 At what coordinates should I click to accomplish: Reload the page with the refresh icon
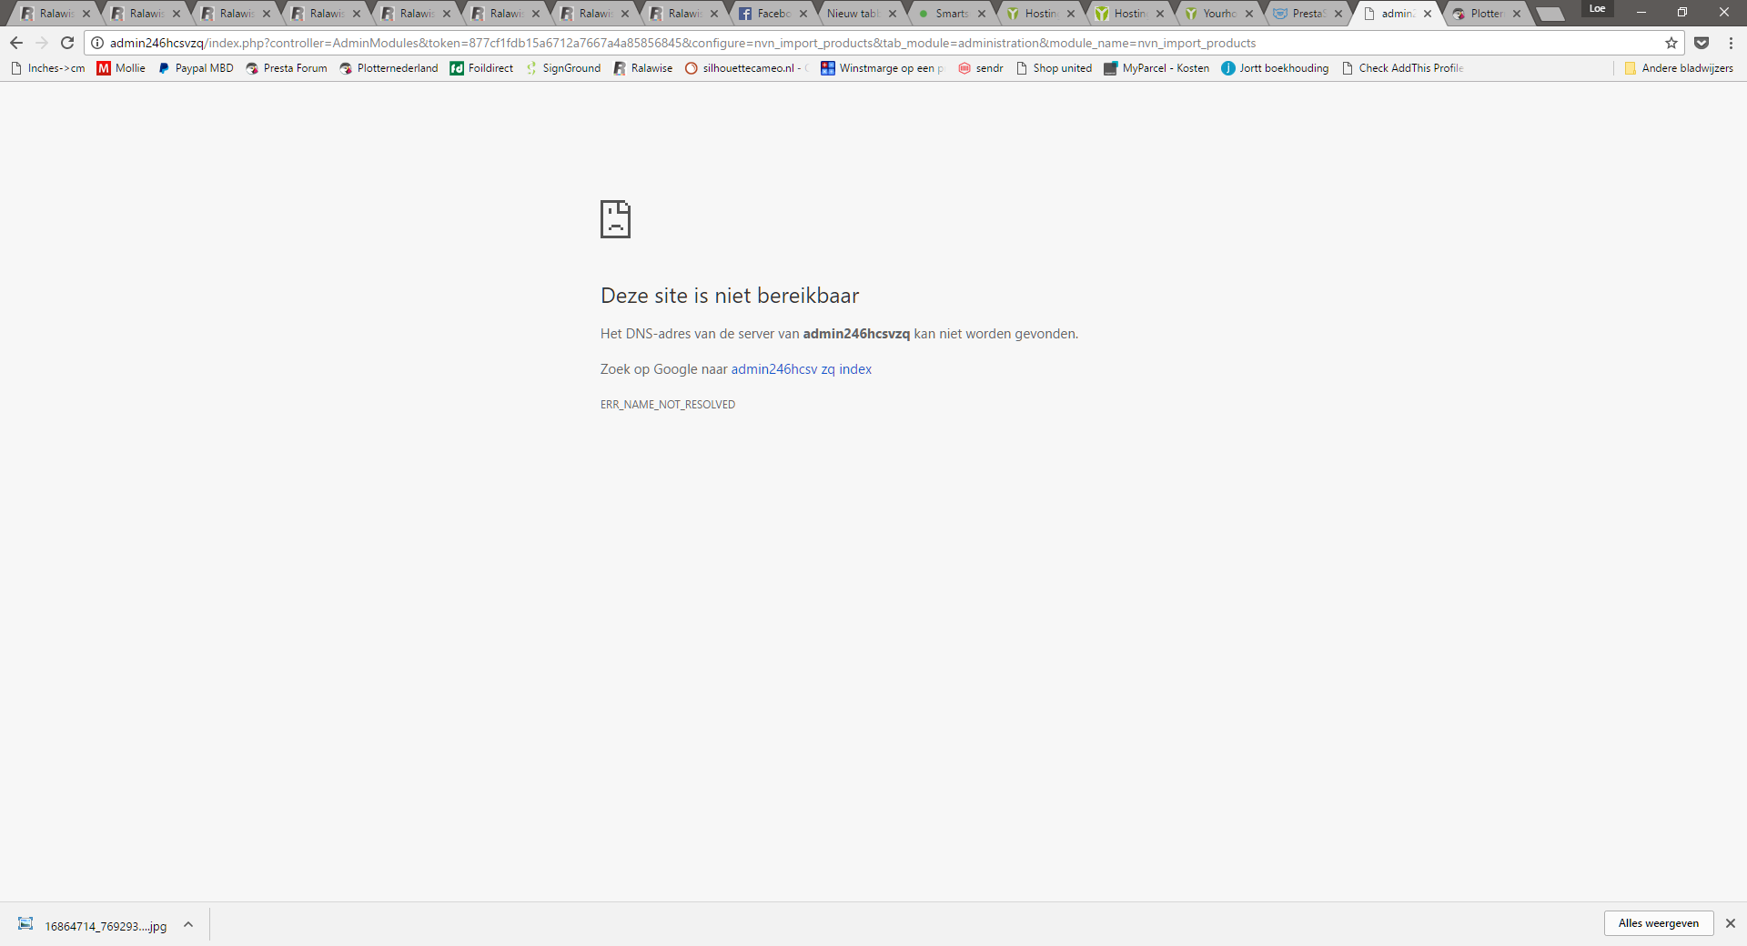(67, 43)
